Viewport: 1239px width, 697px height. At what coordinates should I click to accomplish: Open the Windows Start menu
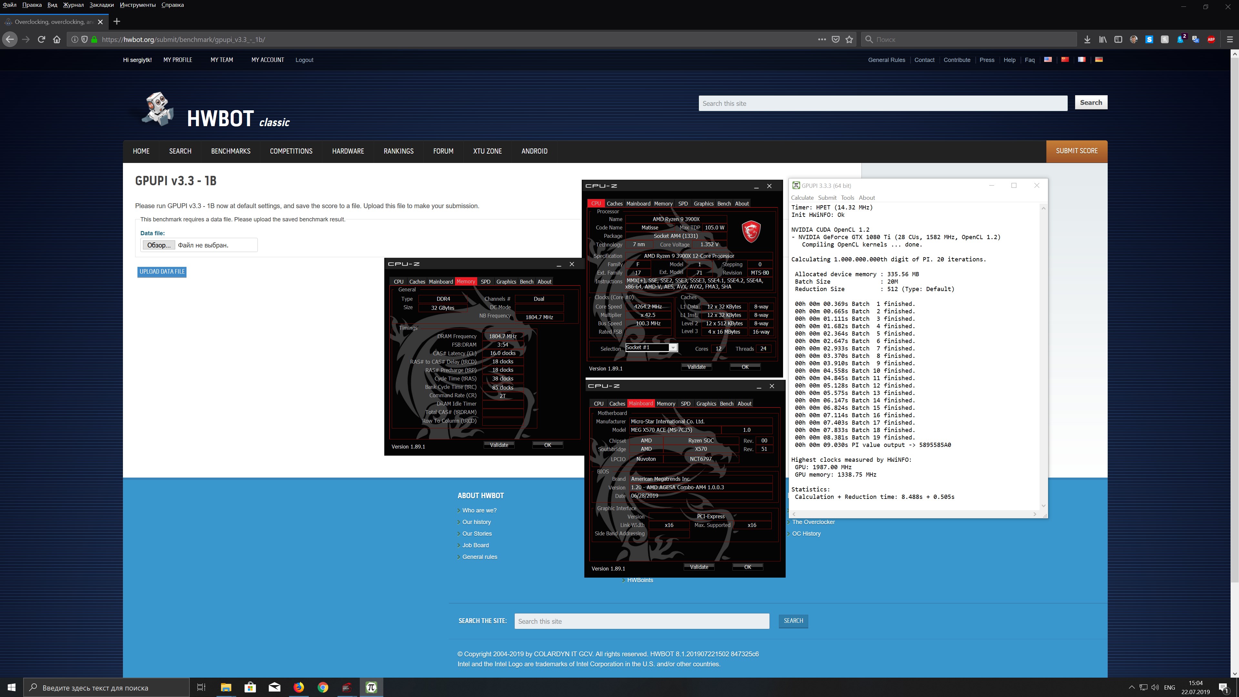pos(12,687)
